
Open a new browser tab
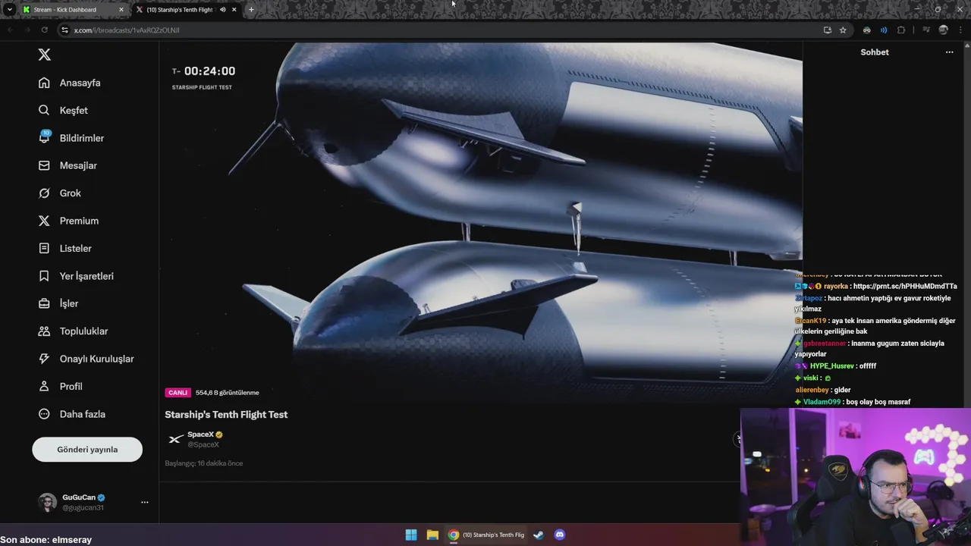click(251, 10)
